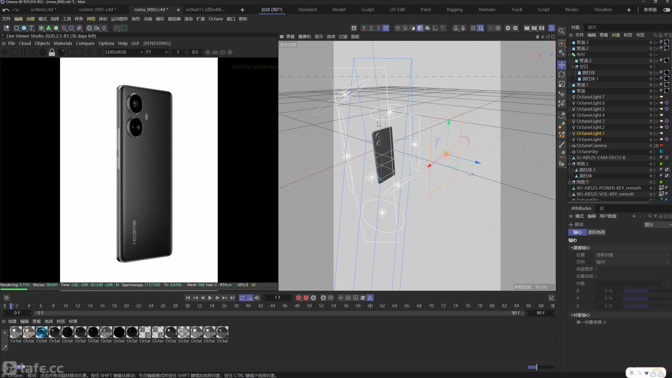Image resolution: width=672 pixels, height=378 pixels.
Task: Click the 柔和选择 tab button
Action: [596, 232]
